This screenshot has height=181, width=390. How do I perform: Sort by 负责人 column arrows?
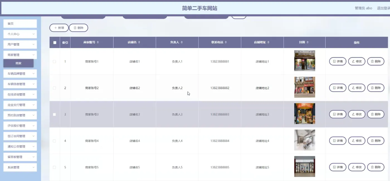(182, 42)
